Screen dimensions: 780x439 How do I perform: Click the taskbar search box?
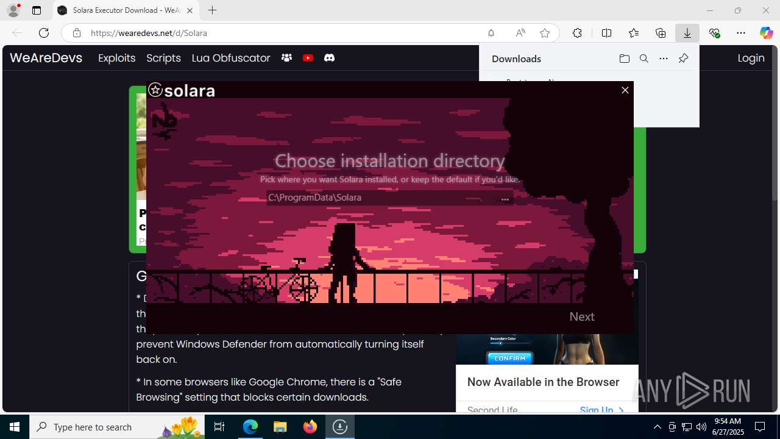tap(118, 427)
